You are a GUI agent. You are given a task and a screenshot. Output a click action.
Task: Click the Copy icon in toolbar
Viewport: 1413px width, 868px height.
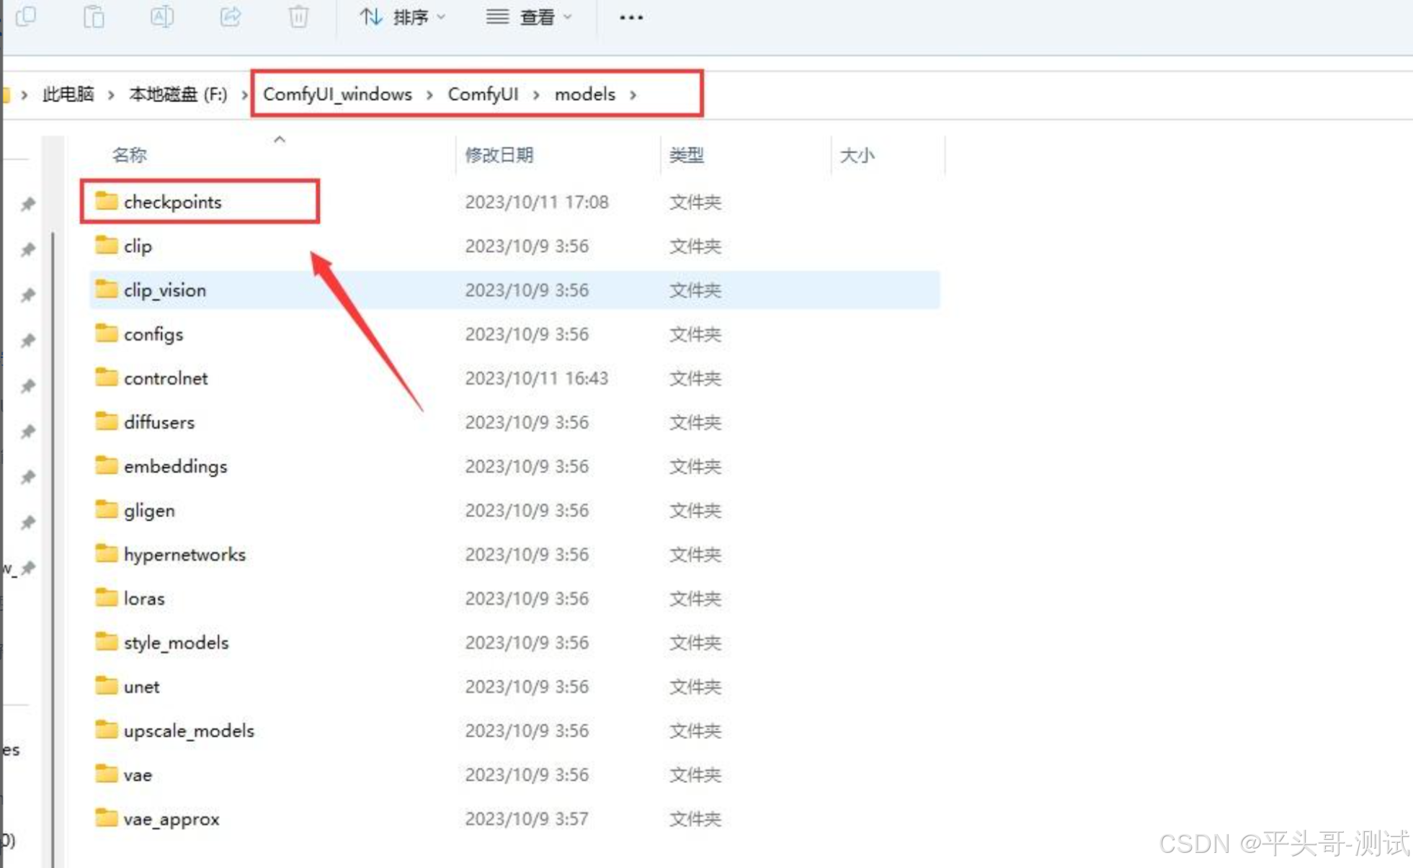(x=26, y=17)
